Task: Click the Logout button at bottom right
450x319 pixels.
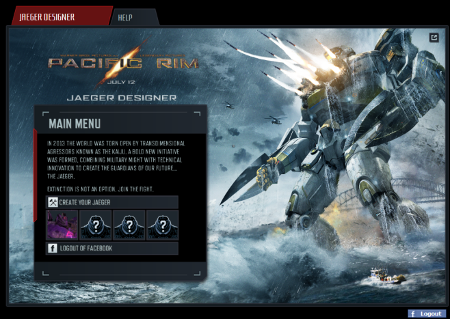Action: pyautogui.click(x=427, y=314)
